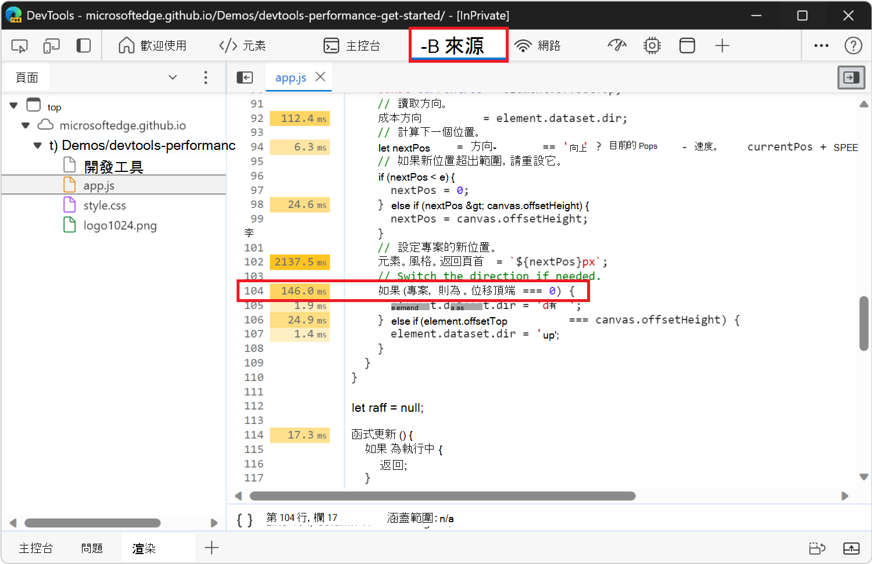Select the Inspect element tool icon
The width and height of the screenshot is (872, 564).
click(19, 46)
